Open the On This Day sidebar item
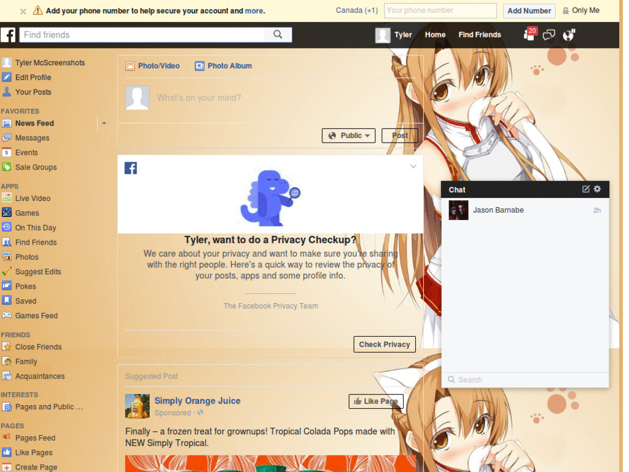 36,227
